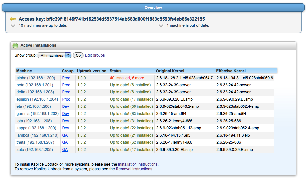This screenshot has width=307, height=180.
Task: Click the QA group link for theta
Action: coord(65,142)
